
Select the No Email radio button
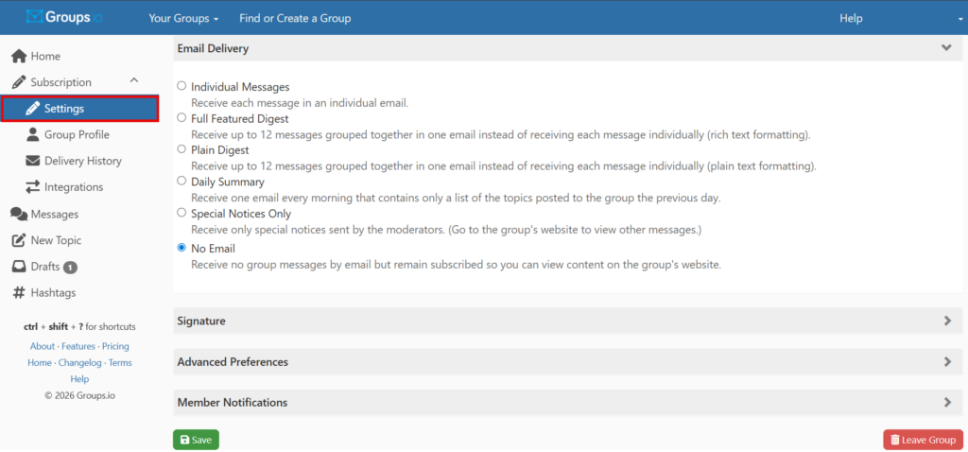click(181, 248)
